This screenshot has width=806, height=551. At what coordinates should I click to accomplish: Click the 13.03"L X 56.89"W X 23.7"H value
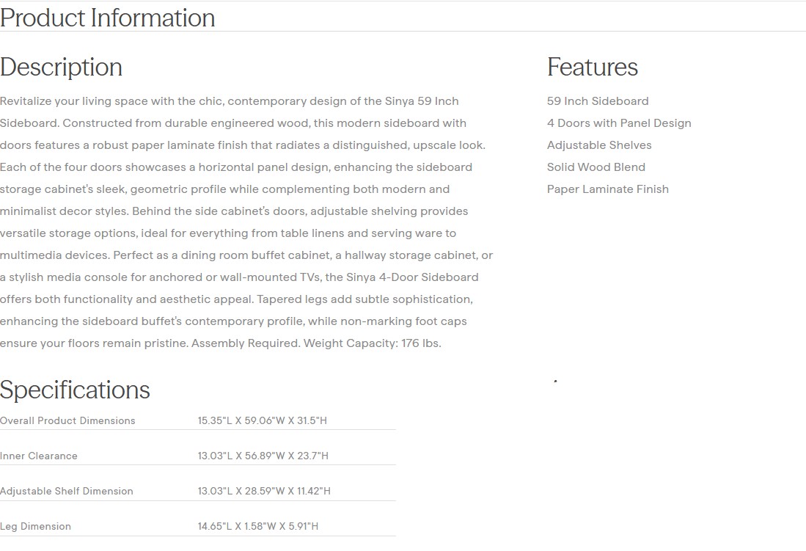263,456
